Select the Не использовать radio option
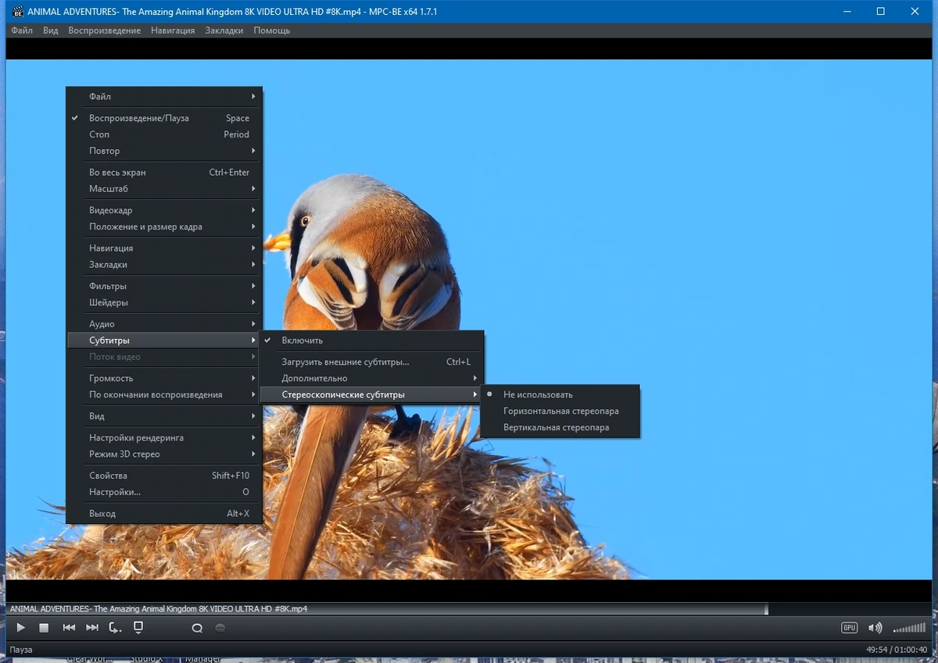Image resolution: width=938 pixels, height=663 pixels. click(560, 394)
